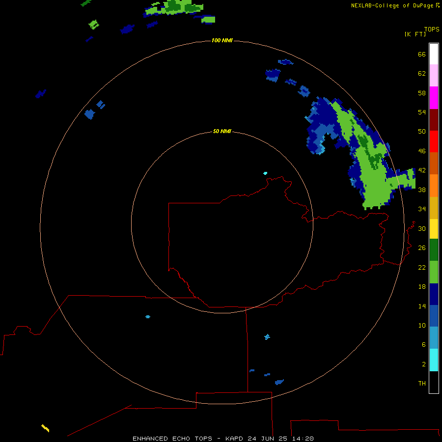Click the white 66 kft legend swatch

434,54
